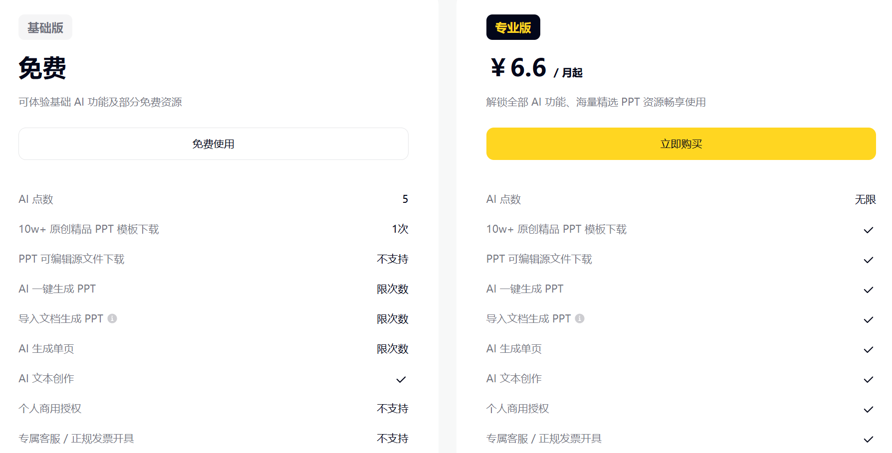This screenshot has height=453, width=892.
Task: Click the 免费使用 button
Action: [214, 144]
